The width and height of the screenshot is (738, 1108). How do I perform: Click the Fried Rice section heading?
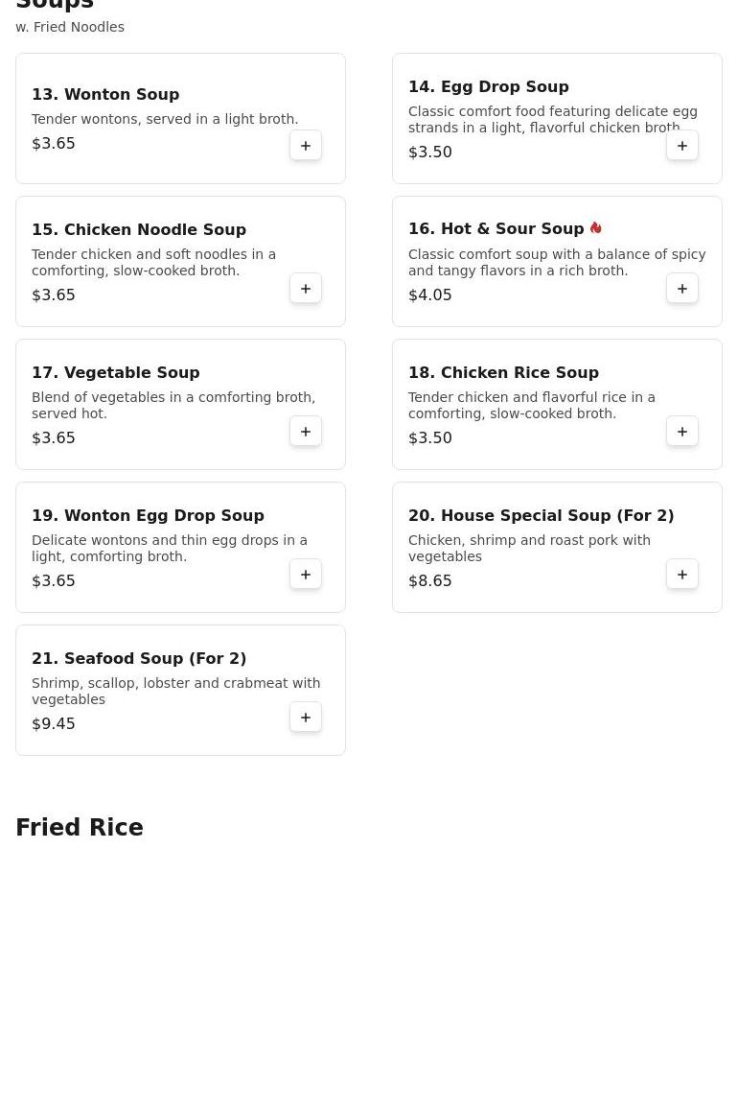80,828
